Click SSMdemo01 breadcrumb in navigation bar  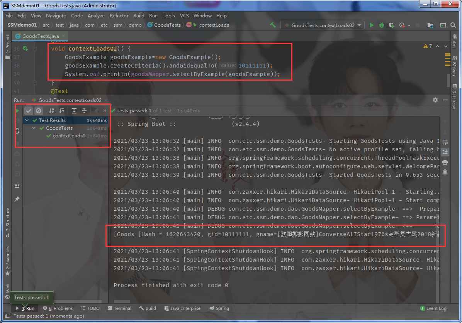pos(22,25)
